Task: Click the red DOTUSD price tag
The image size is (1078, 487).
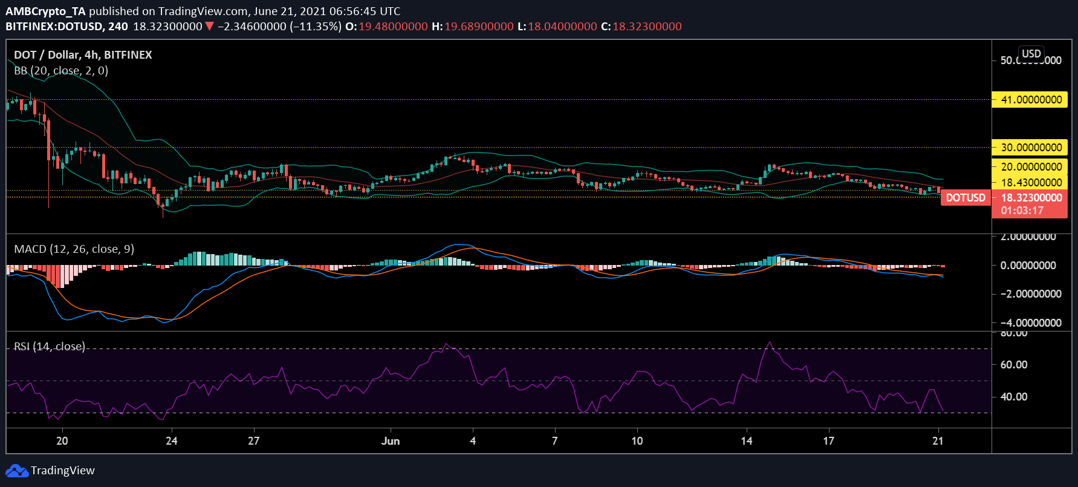Action: pos(966,198)
